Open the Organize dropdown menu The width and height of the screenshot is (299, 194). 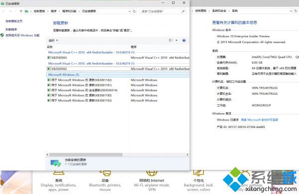point(53,40)
